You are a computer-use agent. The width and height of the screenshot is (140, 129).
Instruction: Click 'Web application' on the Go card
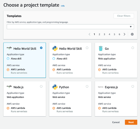click(107, 59)
